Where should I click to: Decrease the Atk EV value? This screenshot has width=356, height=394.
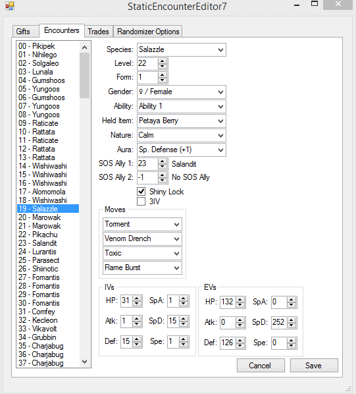tap(240, 325)
